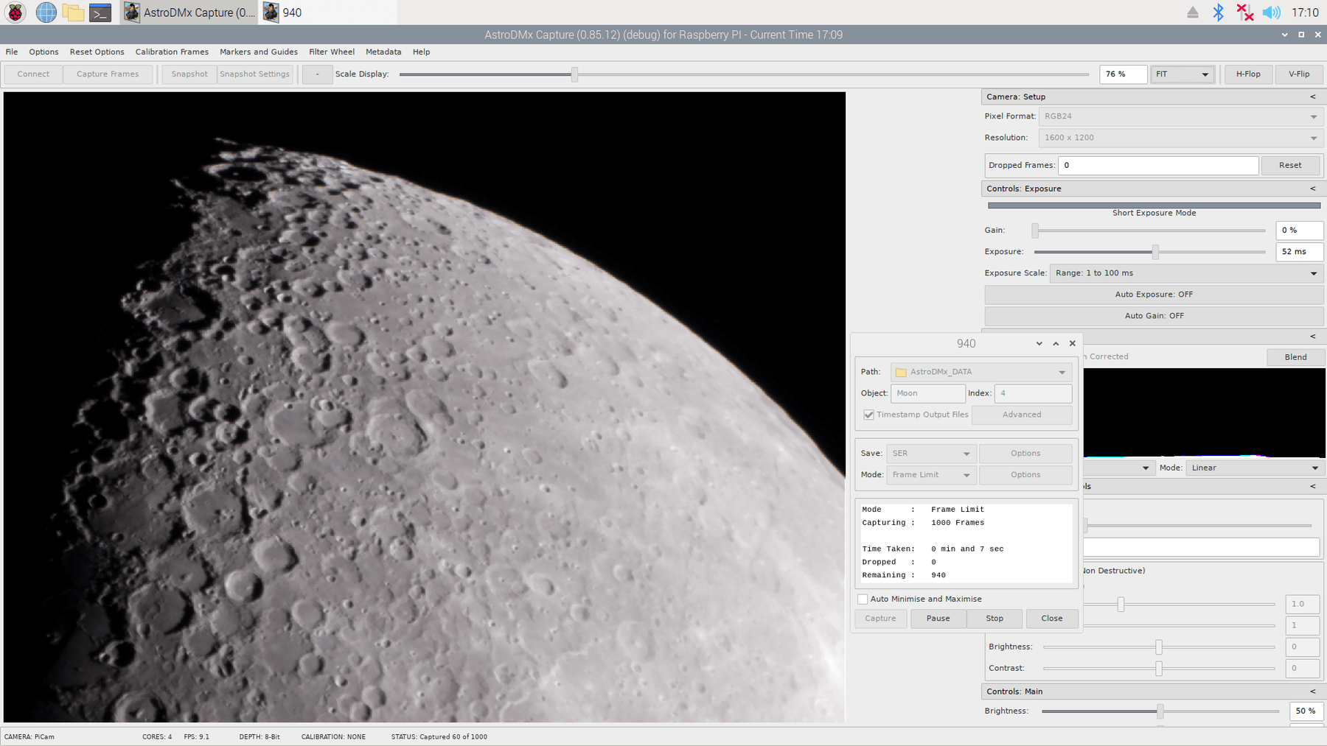
Task: Click Options button next to Frame Limit
Action: point(1025,475)
